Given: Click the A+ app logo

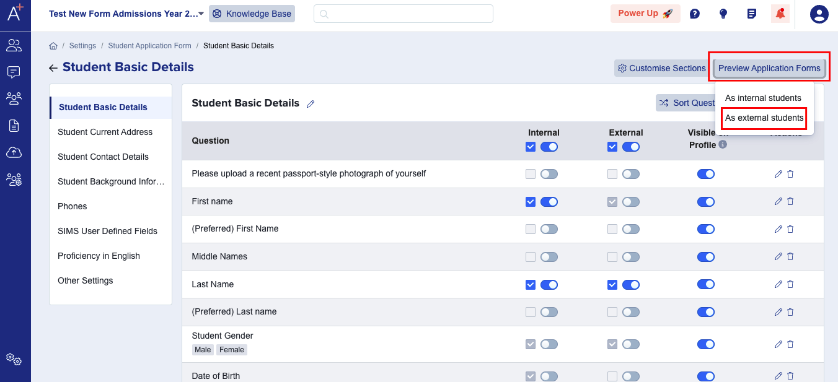Looking at the screenshot, I should point(15,12).
